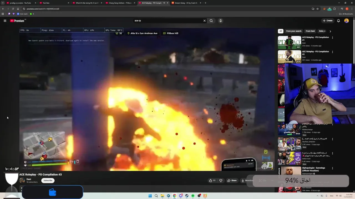Mute the ACE Roleplay tab audio
The width and height of the screenshot is (355, 199).
pyautogui.click(x=164, y=3)
